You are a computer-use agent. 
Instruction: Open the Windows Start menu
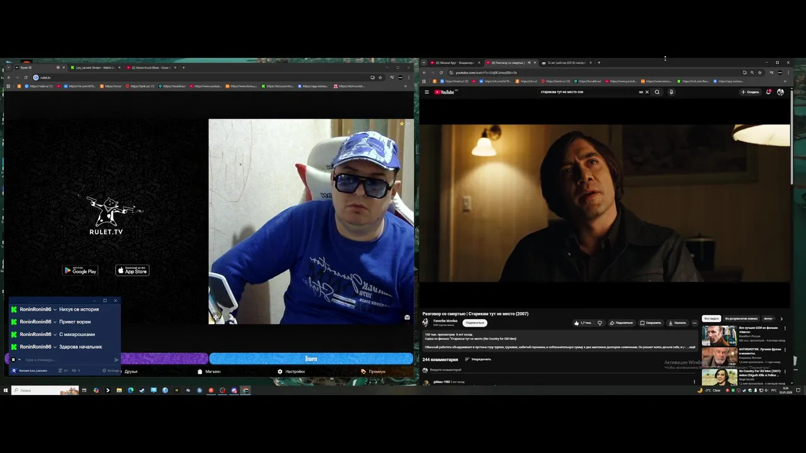point(6,390)
